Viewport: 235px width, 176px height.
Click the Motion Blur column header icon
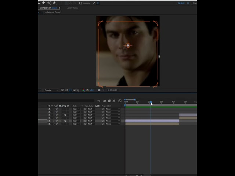(62, 106)
